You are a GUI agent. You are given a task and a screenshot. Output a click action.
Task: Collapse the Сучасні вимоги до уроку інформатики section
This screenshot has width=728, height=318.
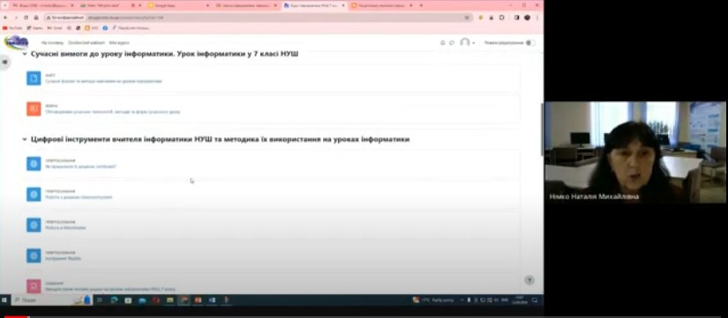click(x=25, y=54)
